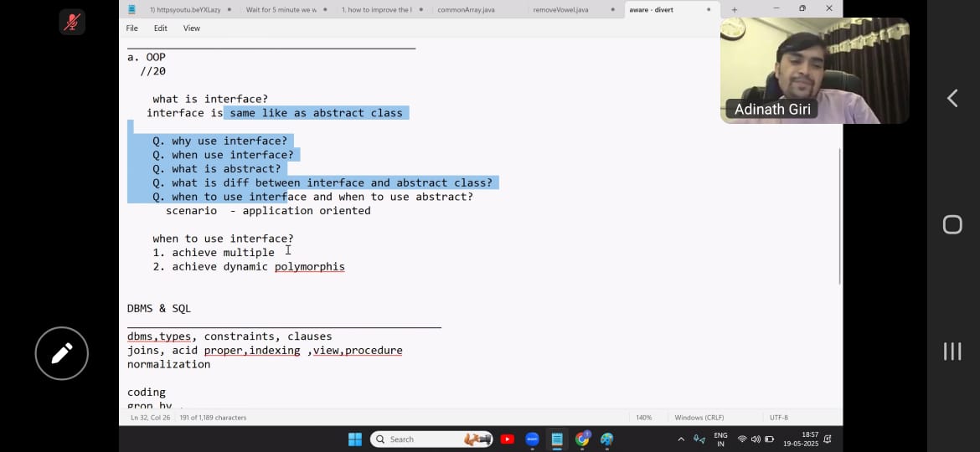Screen dimensions: 980x452
Task: Open the View menu
Action: tap(192, 28)
